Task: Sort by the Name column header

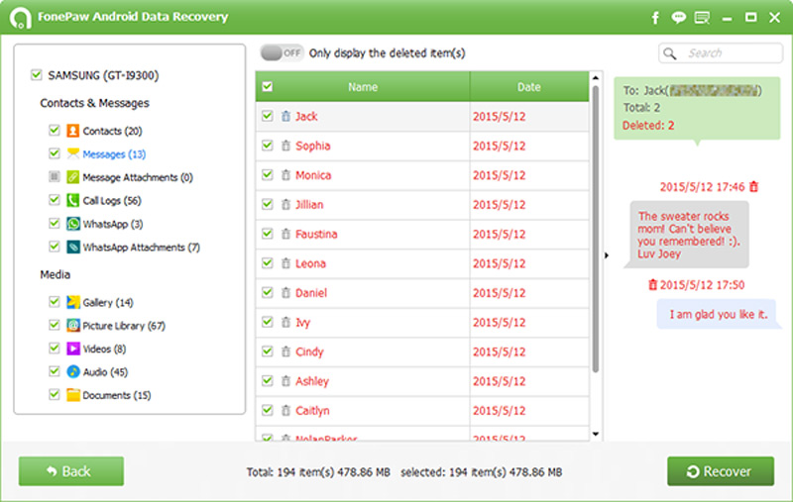Action: 363,87
